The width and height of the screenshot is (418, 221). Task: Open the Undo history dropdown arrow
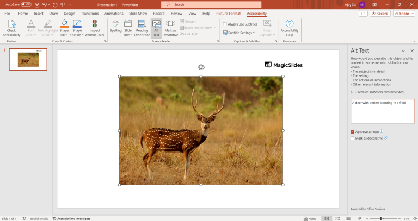point(49,5)
